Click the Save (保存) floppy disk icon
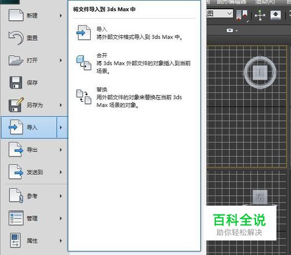291x255 pixels. click(16, 82)
